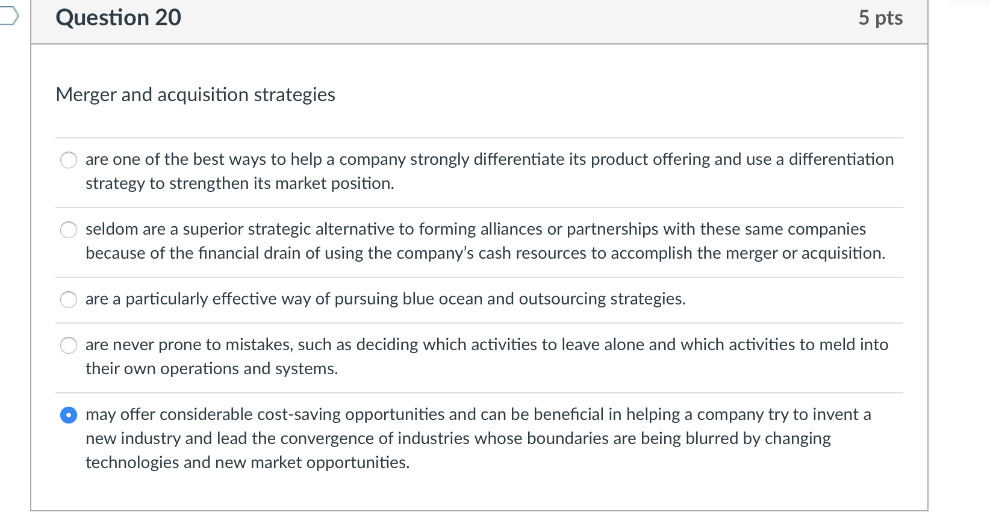This screenshot has width=990, height=527.
Task: Select the blue ocean and outsourcing radio button
Action: pyautogui.click(x=69, y=299)
